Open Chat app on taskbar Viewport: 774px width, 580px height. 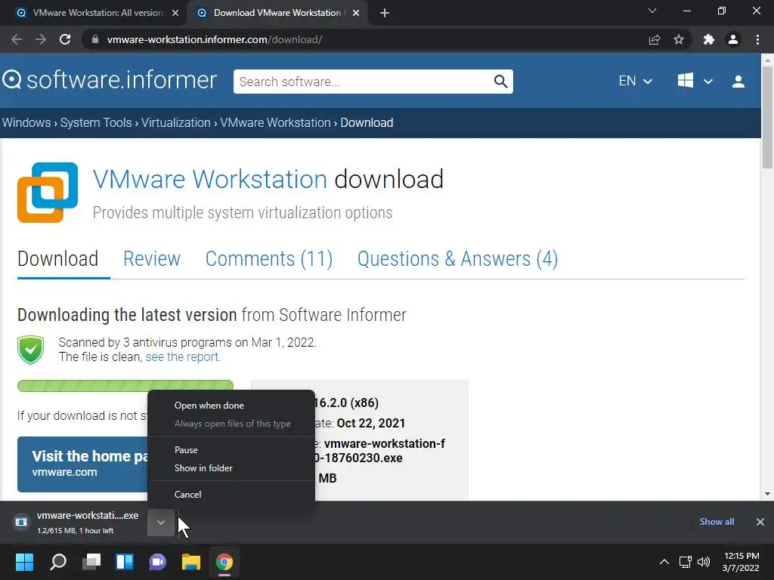(x=157, y=562)
